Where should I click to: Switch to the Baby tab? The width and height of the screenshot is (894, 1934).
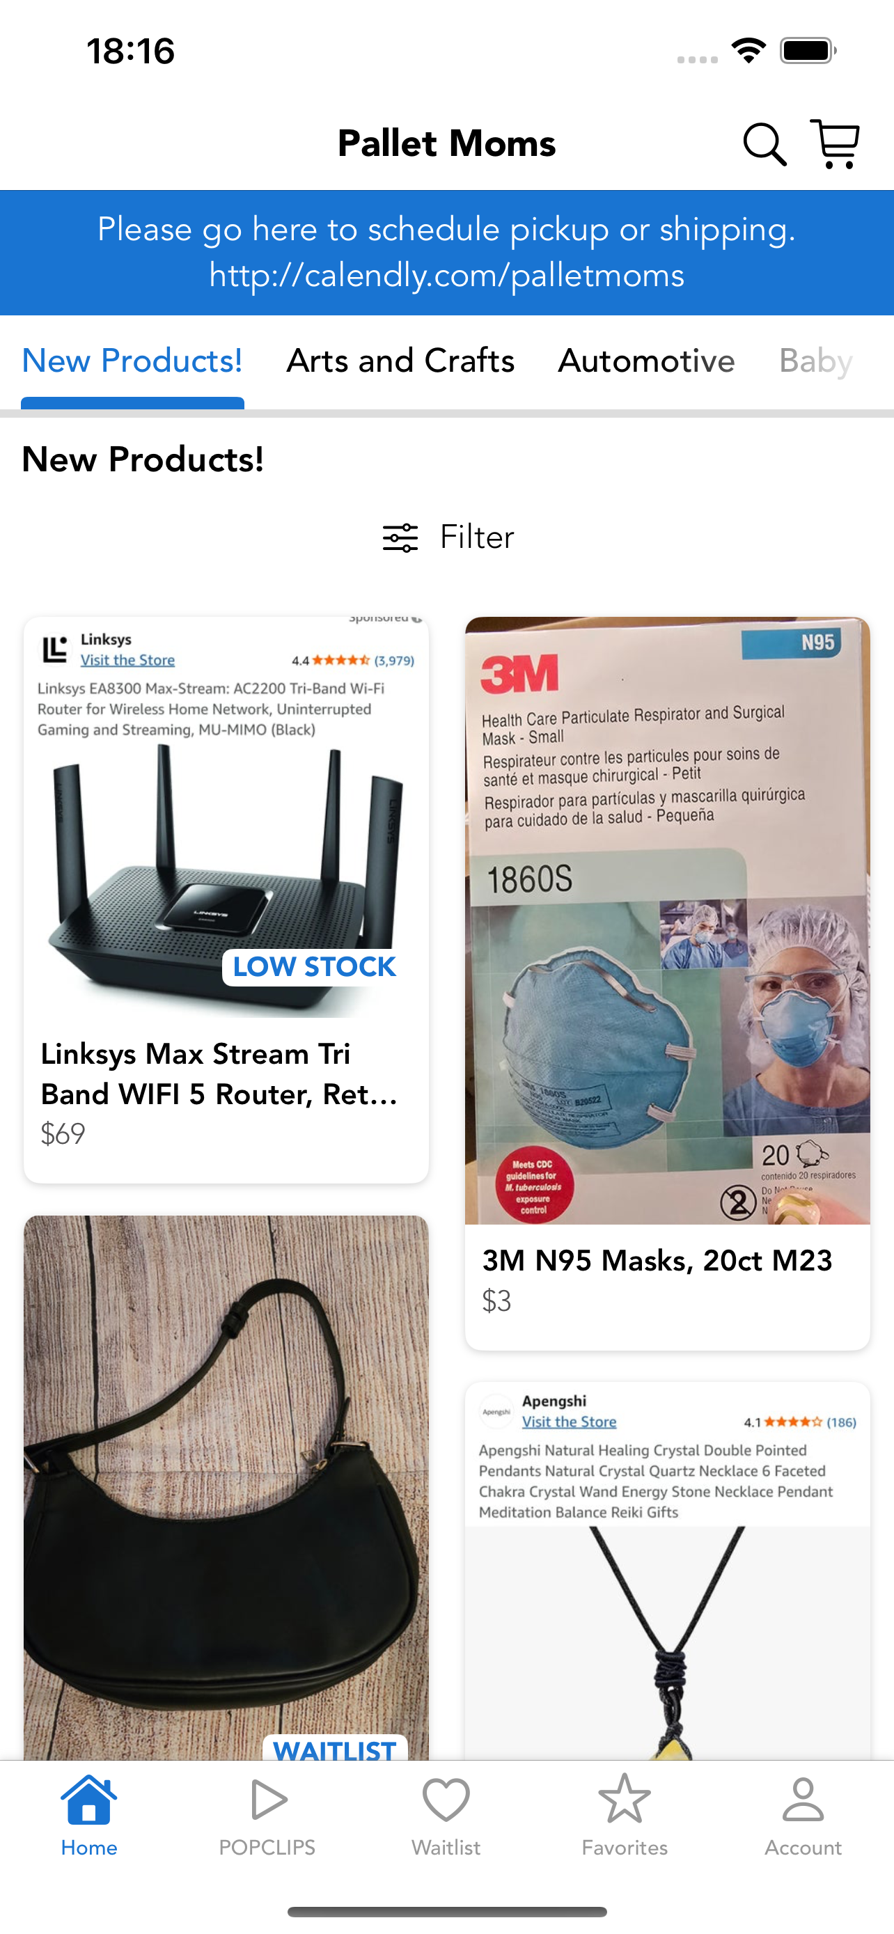816,361
